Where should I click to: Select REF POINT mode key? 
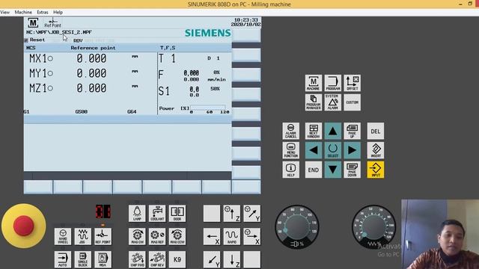pyautogui.click(x=103, y=236)
